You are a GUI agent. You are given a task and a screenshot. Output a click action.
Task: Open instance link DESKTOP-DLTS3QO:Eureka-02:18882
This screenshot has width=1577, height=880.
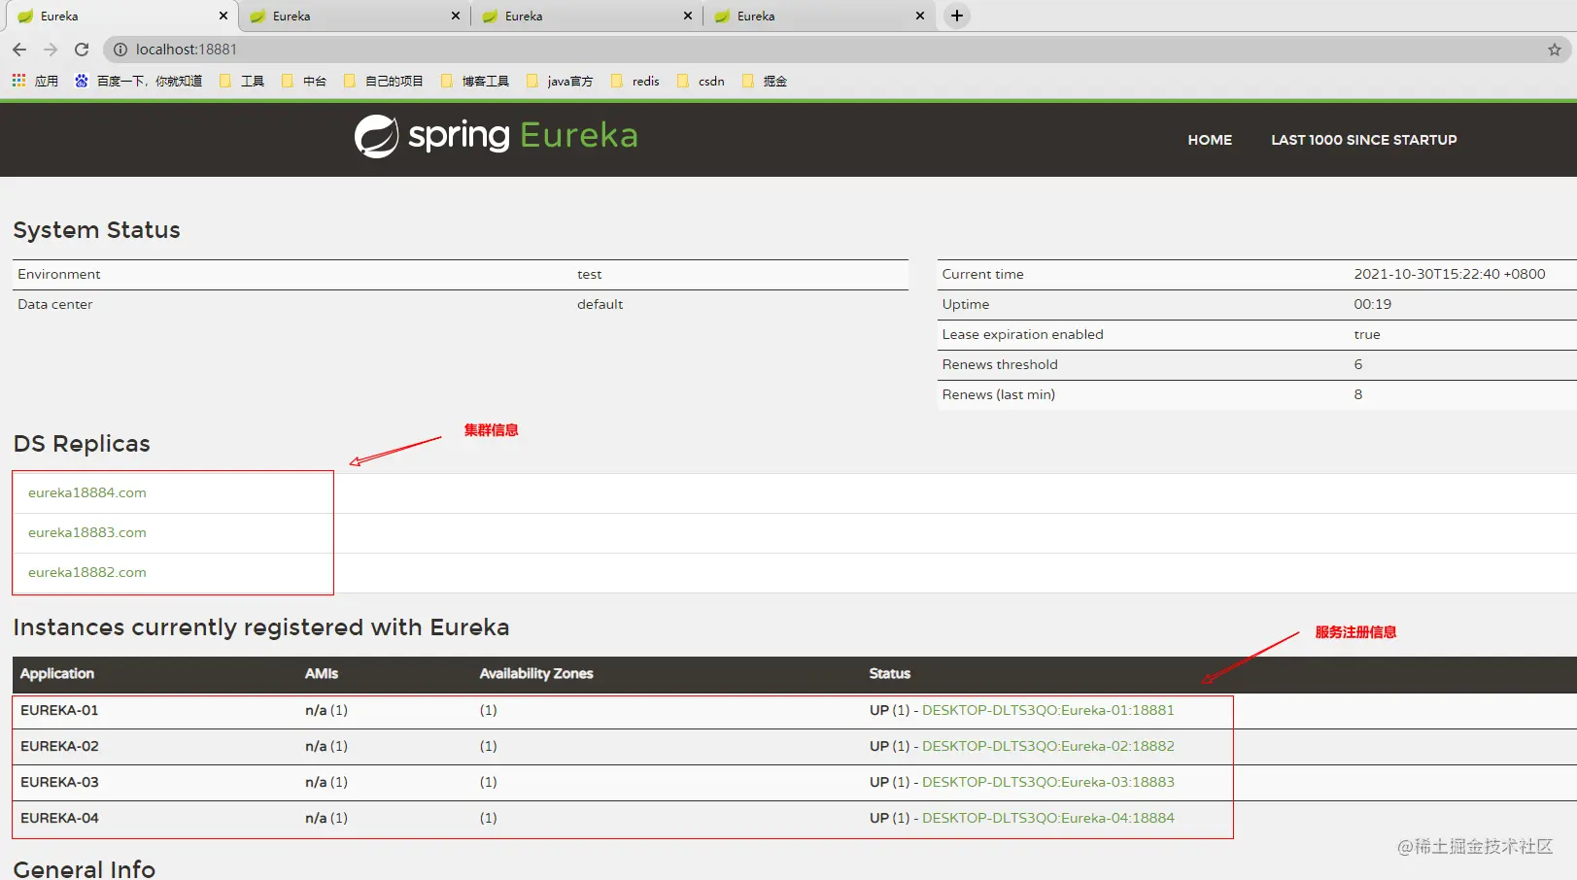pos(1048,746)
